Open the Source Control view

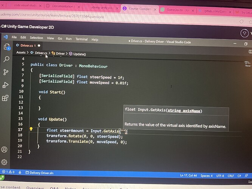point(6,72)
